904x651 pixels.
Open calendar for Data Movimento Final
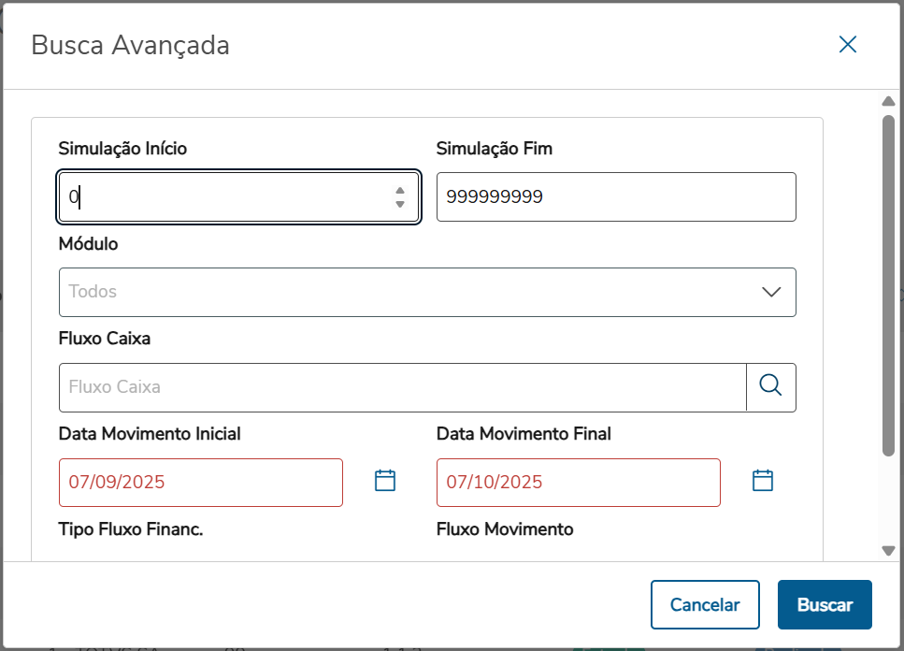tap(763, 481)
